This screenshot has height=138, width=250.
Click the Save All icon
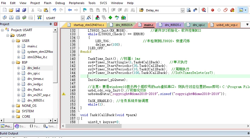pyautogui.click(x=24, y=10)
